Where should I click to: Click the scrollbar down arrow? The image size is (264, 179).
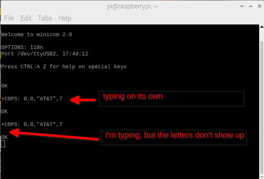(x=262, y=177)
